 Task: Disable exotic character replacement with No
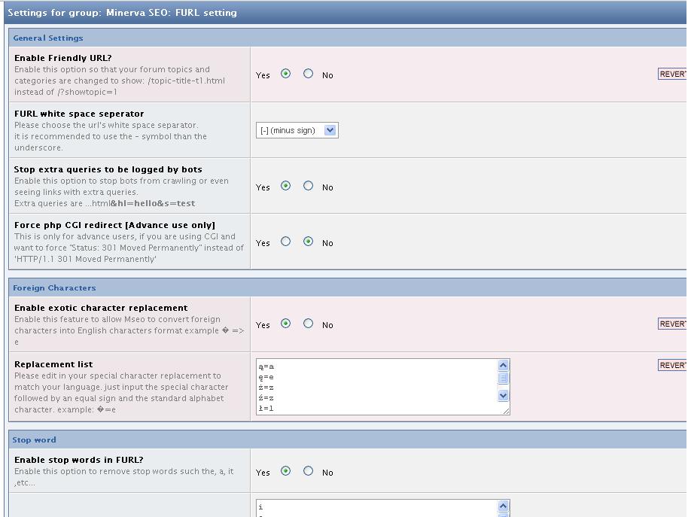(308, 324)
